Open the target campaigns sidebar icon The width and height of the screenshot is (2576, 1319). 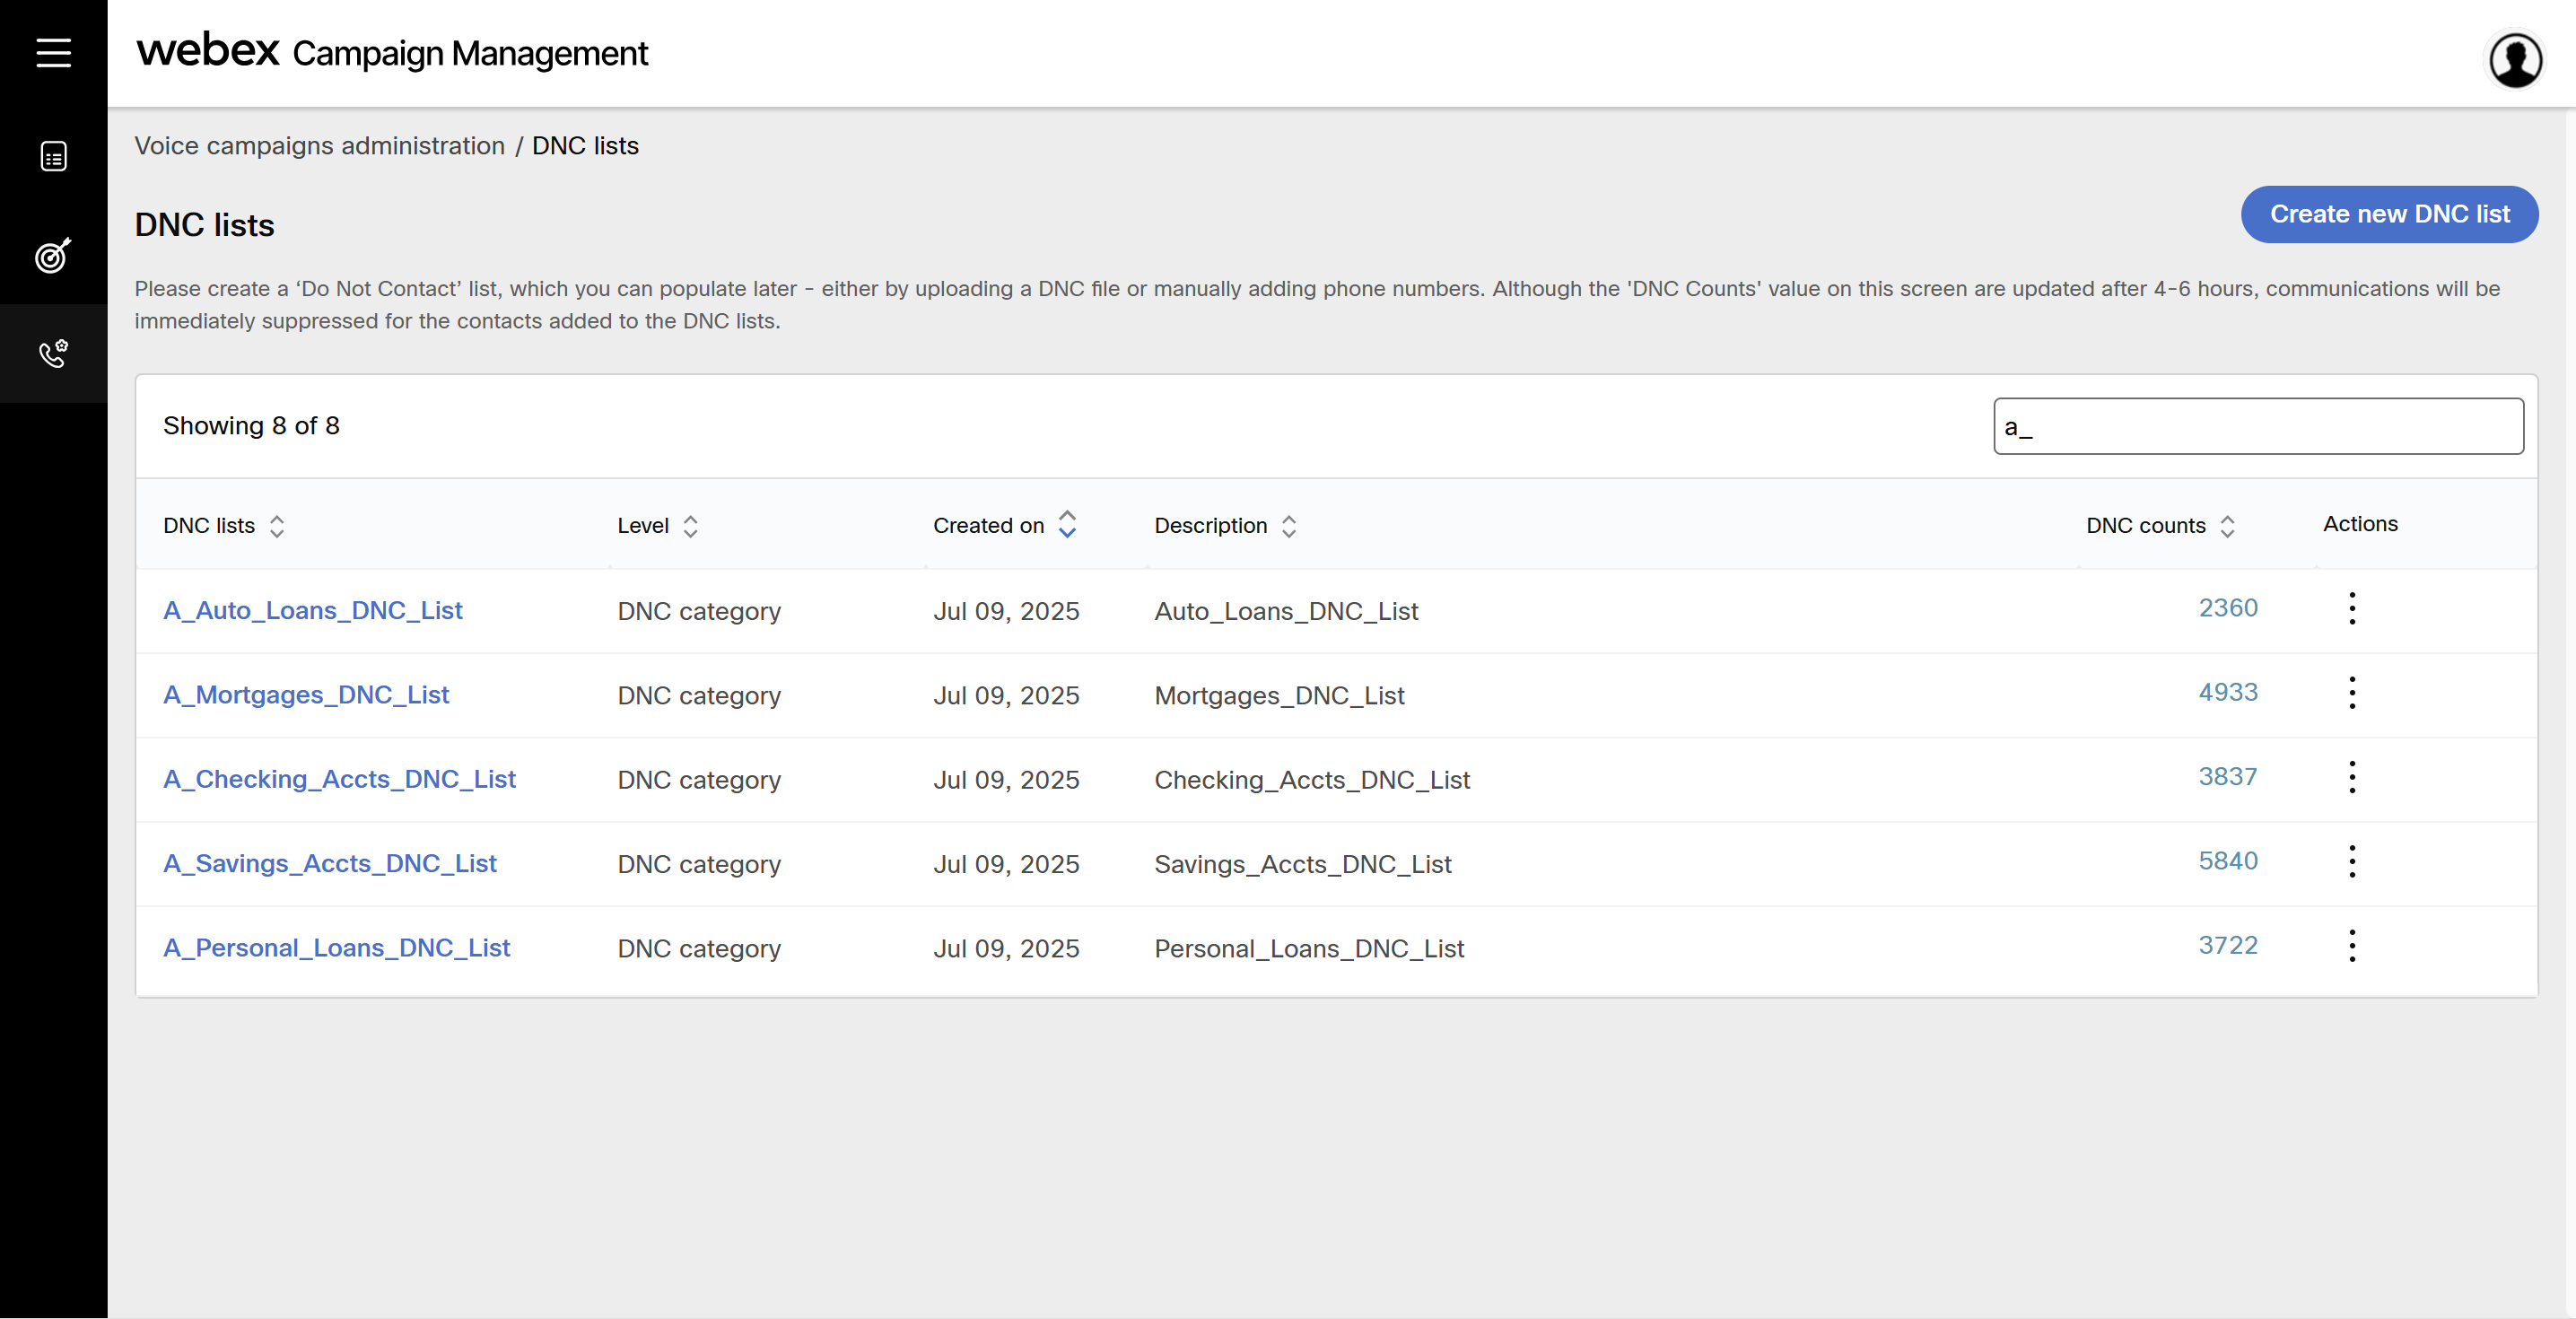(x=53, y=255)
